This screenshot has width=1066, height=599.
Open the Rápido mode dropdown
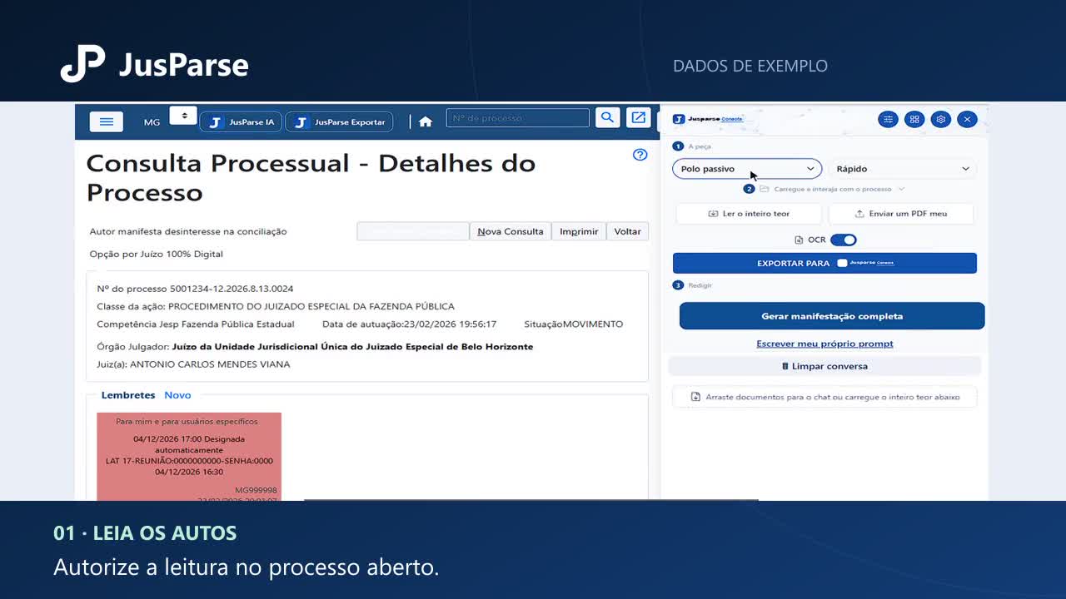click(903, 169)
